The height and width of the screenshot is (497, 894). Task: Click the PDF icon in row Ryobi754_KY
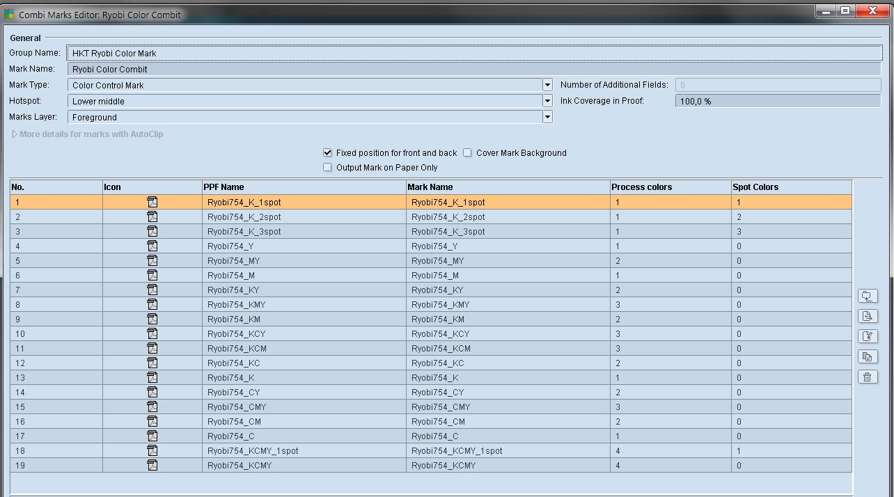152,290
